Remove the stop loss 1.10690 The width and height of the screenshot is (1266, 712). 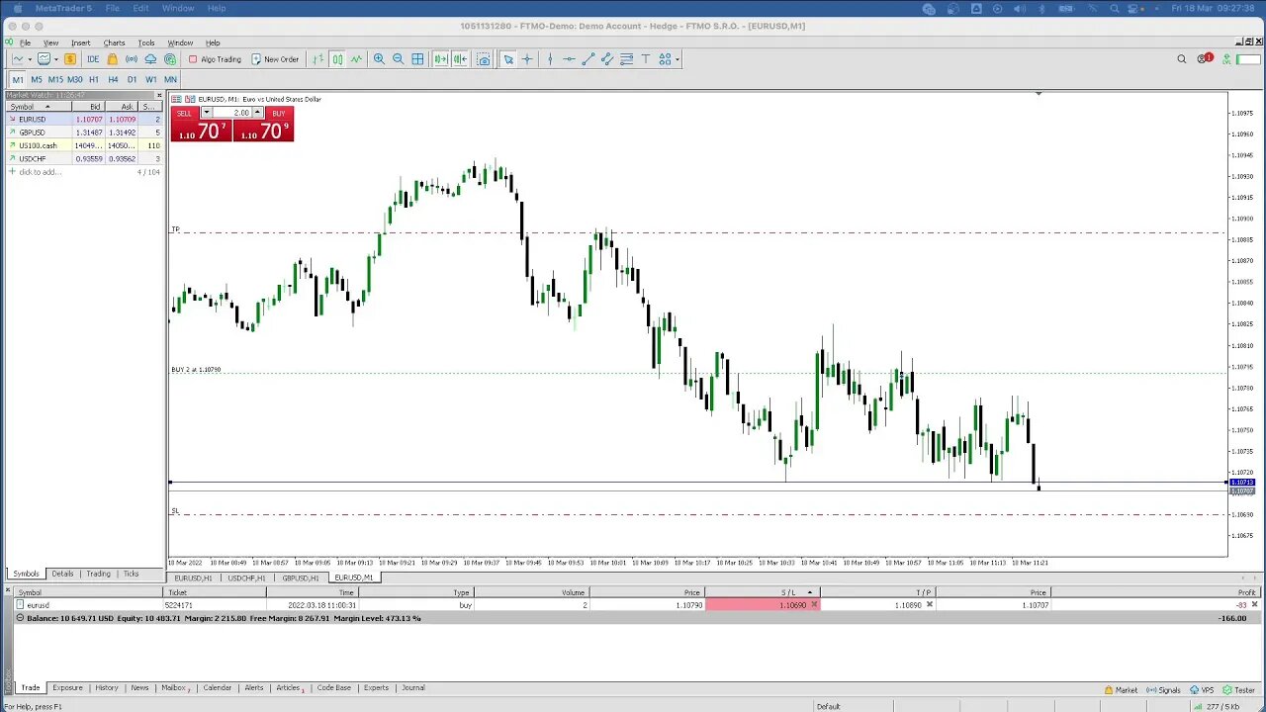point(814,605)
